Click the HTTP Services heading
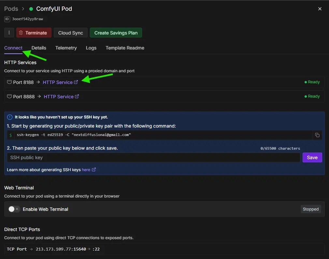 pos(20,62)
